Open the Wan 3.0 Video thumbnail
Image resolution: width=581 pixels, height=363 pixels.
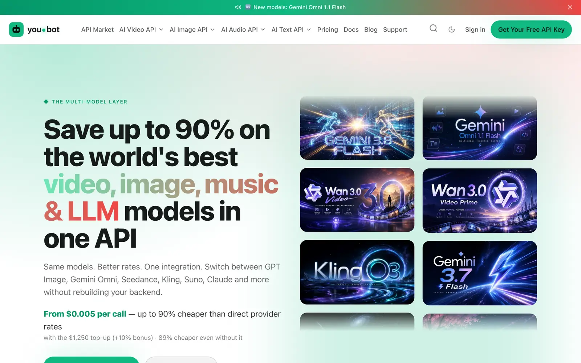(357, 200)
